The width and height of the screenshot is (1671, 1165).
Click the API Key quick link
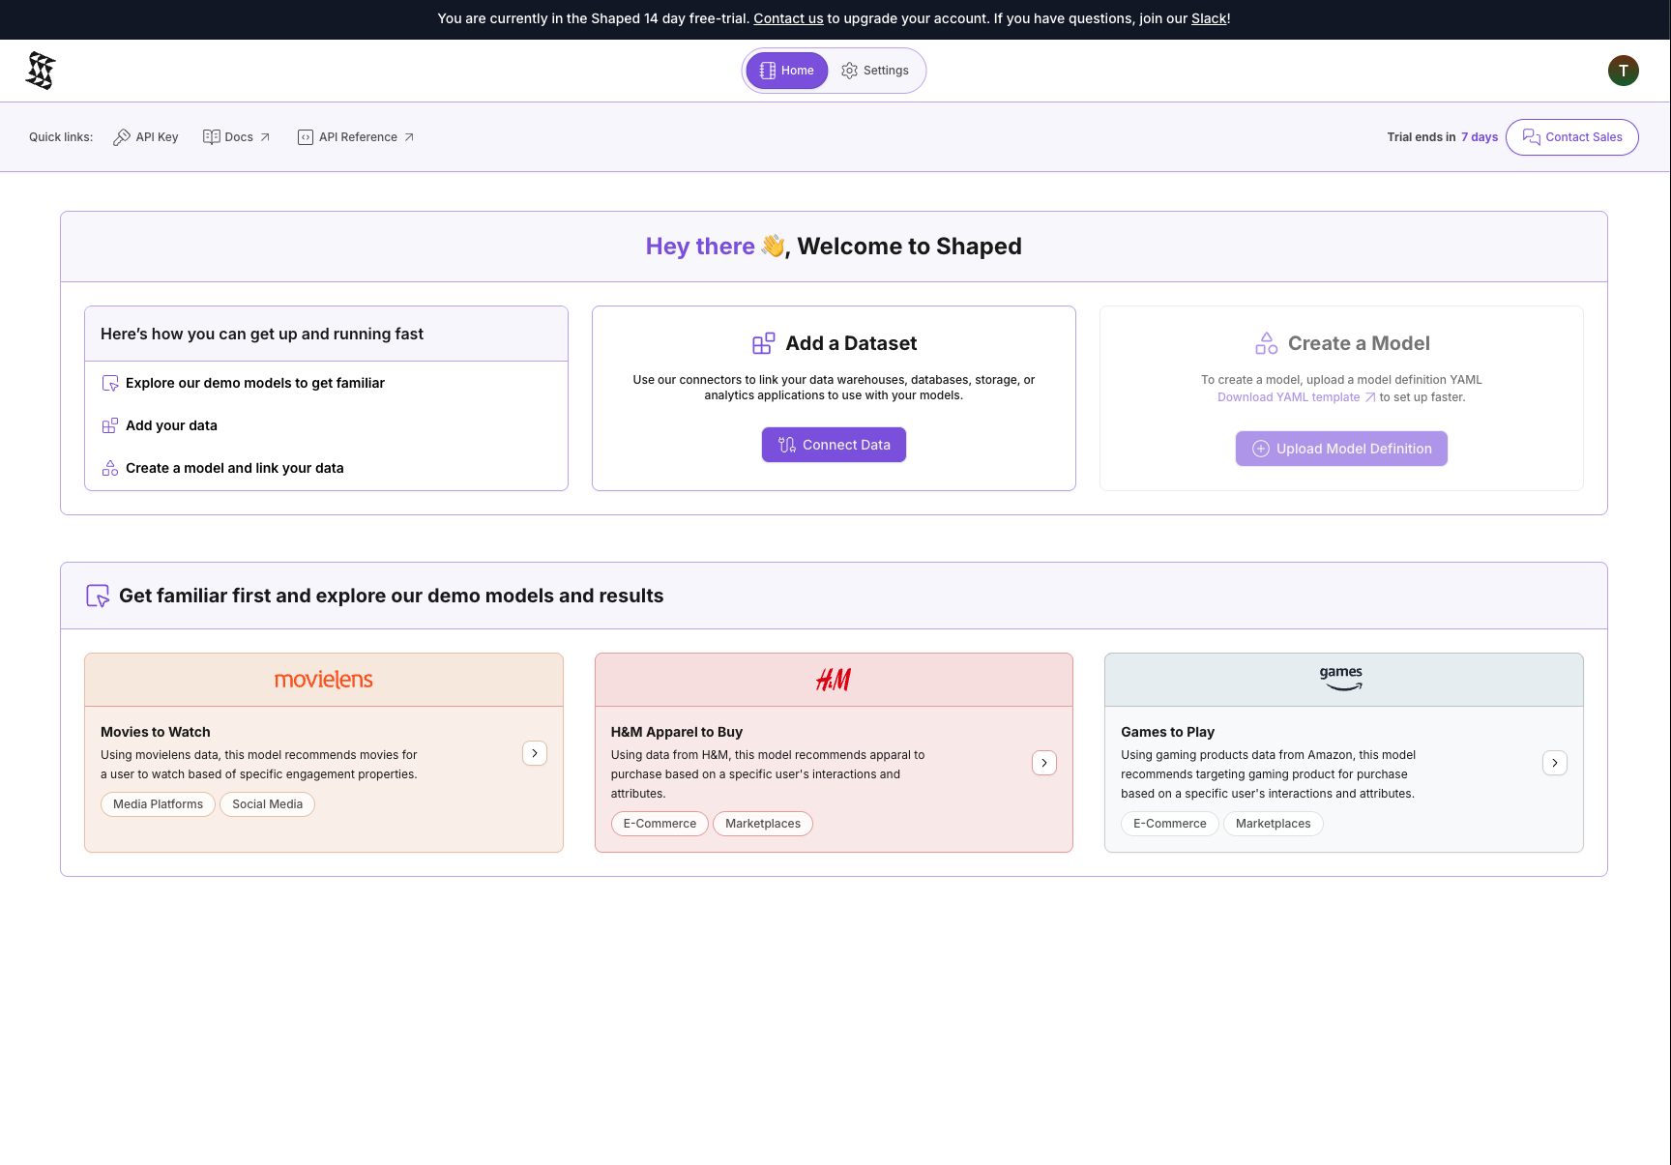(146, 137)
